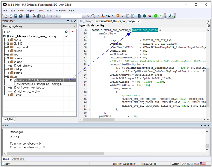Click the Toggle Breakpoint toolbar icon
The width and height of the screenshot is (212, 167).
pyautogui.click(x=150, y=16)
